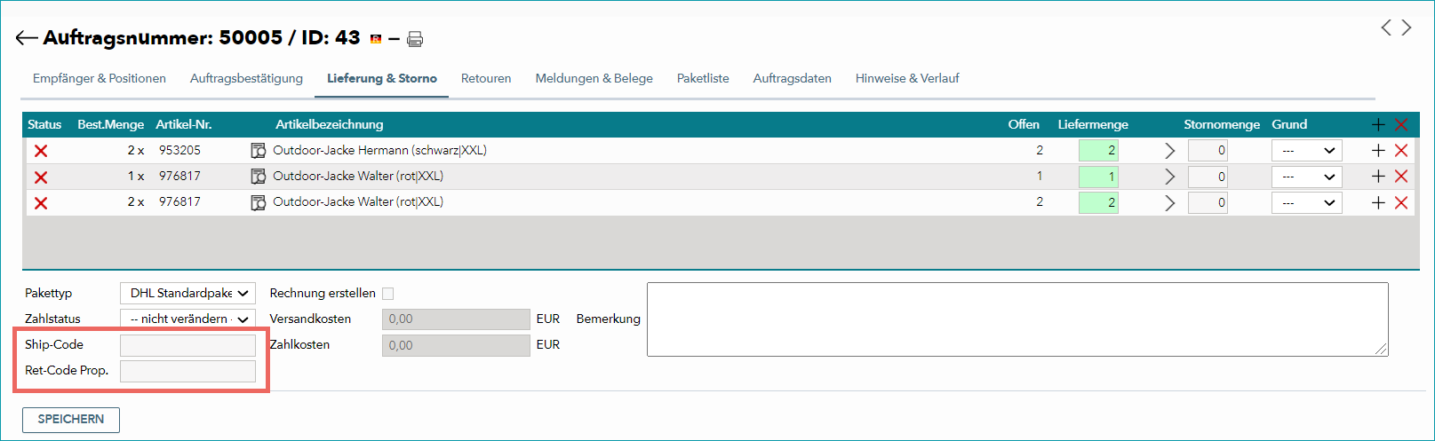This screenshot has height=441, width=1435.
Task: Click the Artikelbezeichnung column header
Action: tap(330, 125)
